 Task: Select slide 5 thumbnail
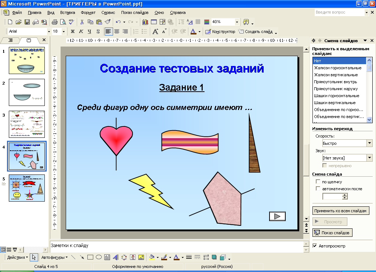pos(26,188)
